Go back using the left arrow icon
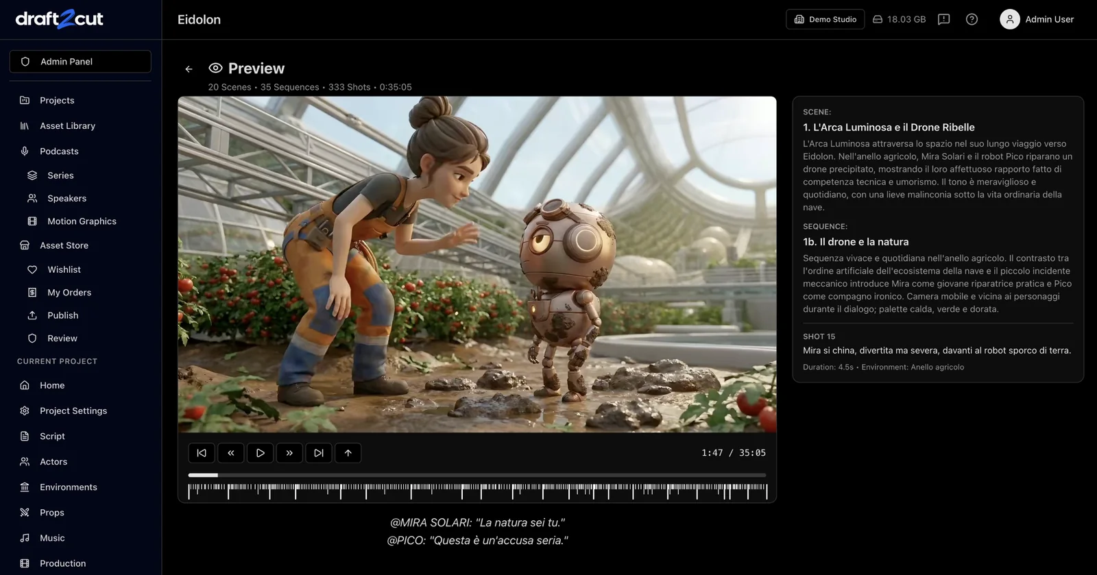 (x=189, y=69)
